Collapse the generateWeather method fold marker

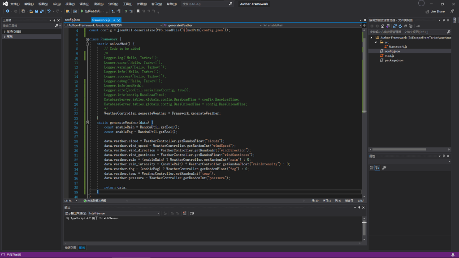click(87, 123)
